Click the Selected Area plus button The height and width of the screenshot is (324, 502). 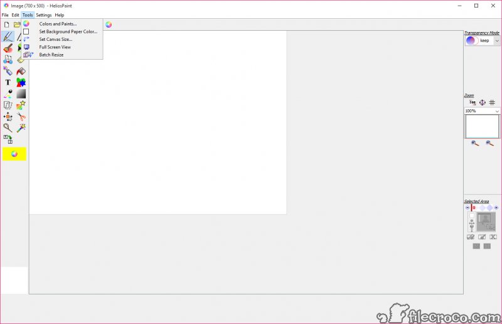[x=496, y=208]
